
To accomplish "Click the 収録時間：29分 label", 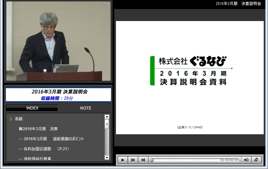I will [57, 98].
